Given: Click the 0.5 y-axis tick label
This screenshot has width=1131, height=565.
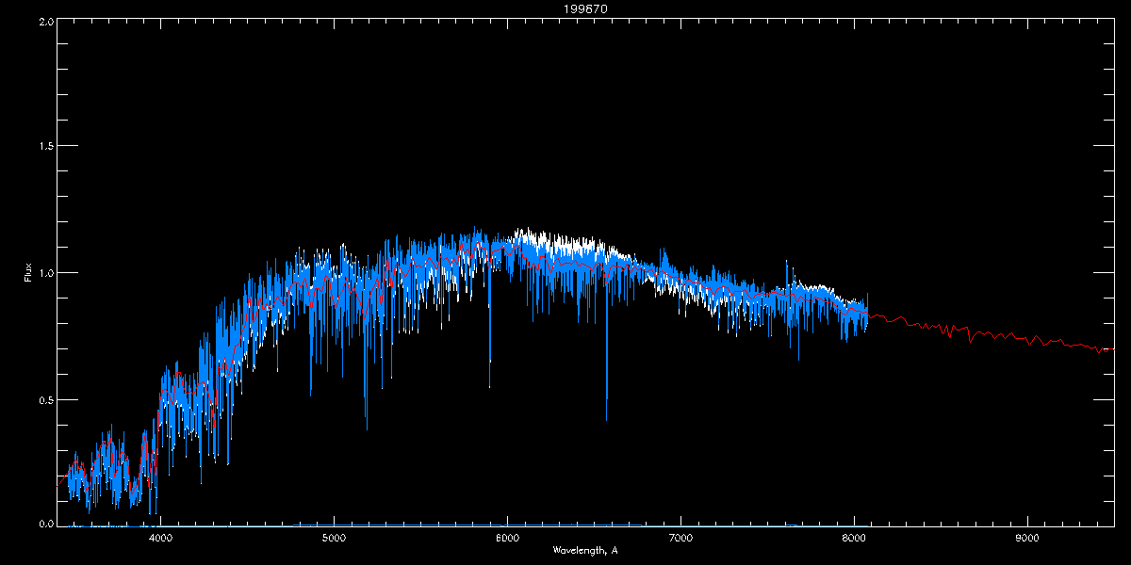Looking at the screenshot, I should click(44, 399).
